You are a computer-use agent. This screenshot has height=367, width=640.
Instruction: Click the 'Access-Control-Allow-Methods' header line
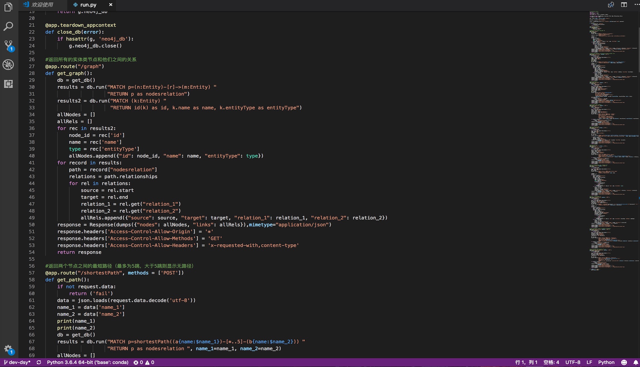[x=140, y=239]
